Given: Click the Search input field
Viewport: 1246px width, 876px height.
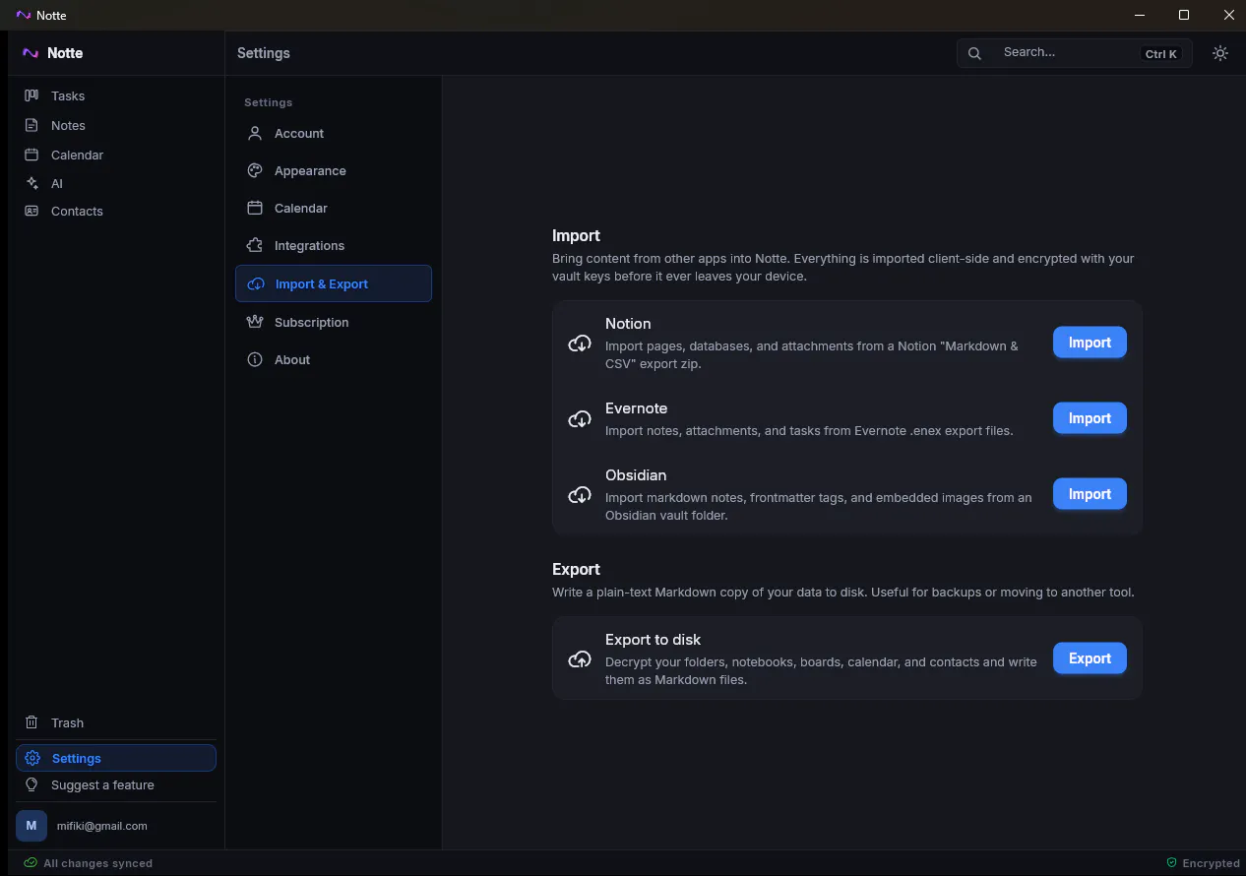Looking at the screenshot, I should [x=1074, y=53].
